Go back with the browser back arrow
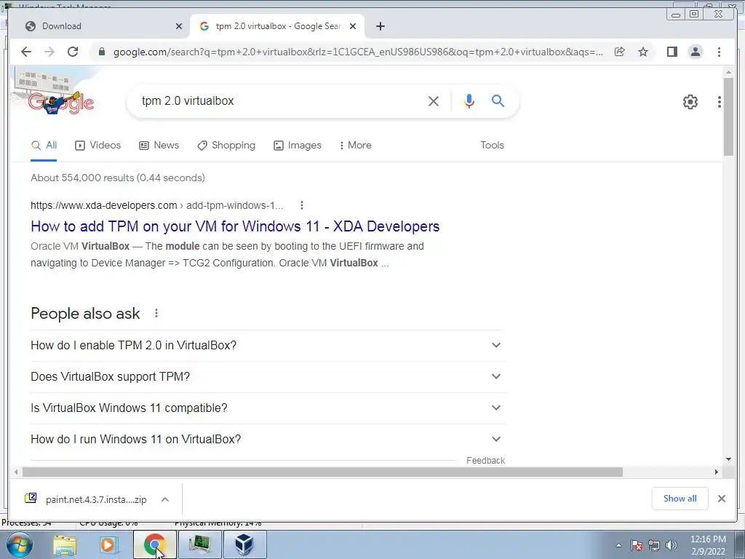 tap(26, 52)
